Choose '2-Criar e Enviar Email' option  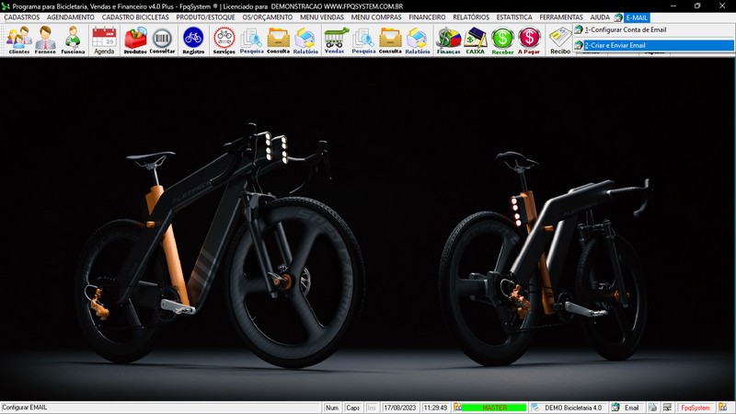tap(615, 45)
